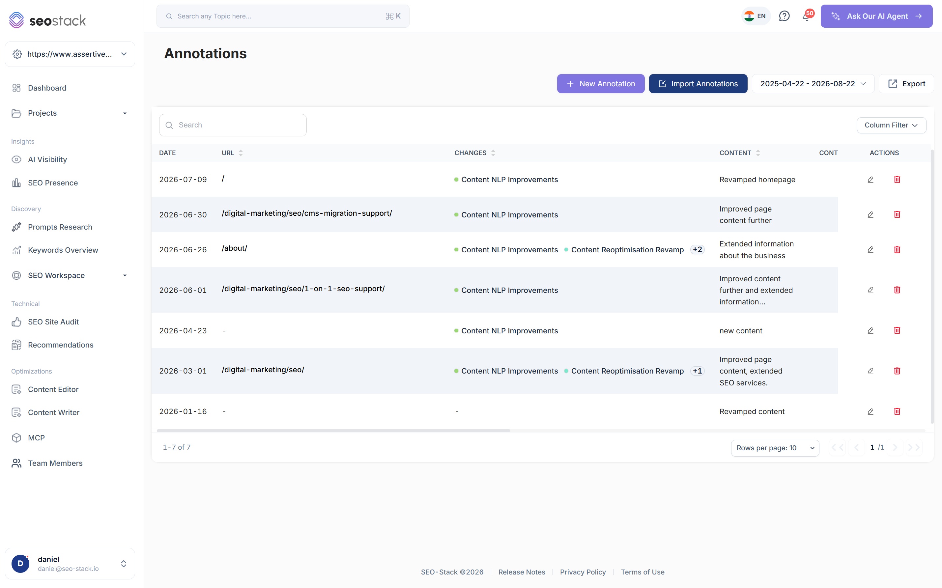Edit the /about/ annotation row
This screenshot has width=942, height=588.
pos(871,250)
